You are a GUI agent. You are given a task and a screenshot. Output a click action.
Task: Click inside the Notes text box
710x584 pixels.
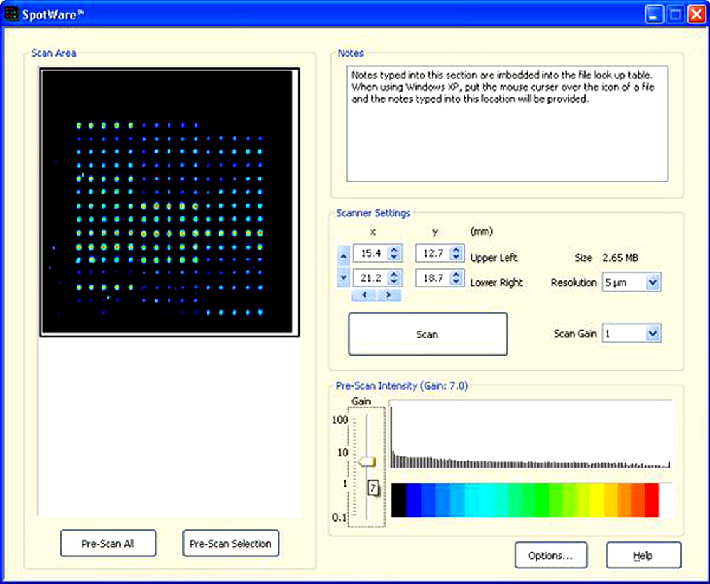[x=507, y=124]
